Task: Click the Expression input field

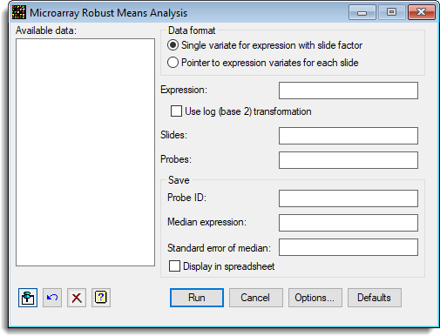Action: 349,91
